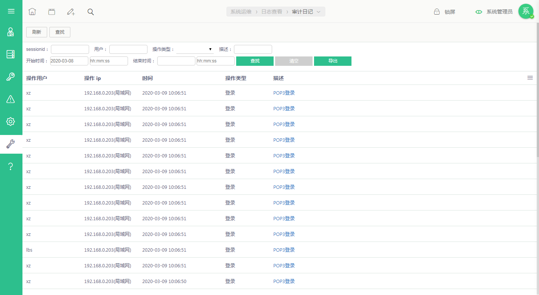Viewport: 539px width, 295px height.
Task: Open the settings gear sidebar icon
Action: [11, 122]
